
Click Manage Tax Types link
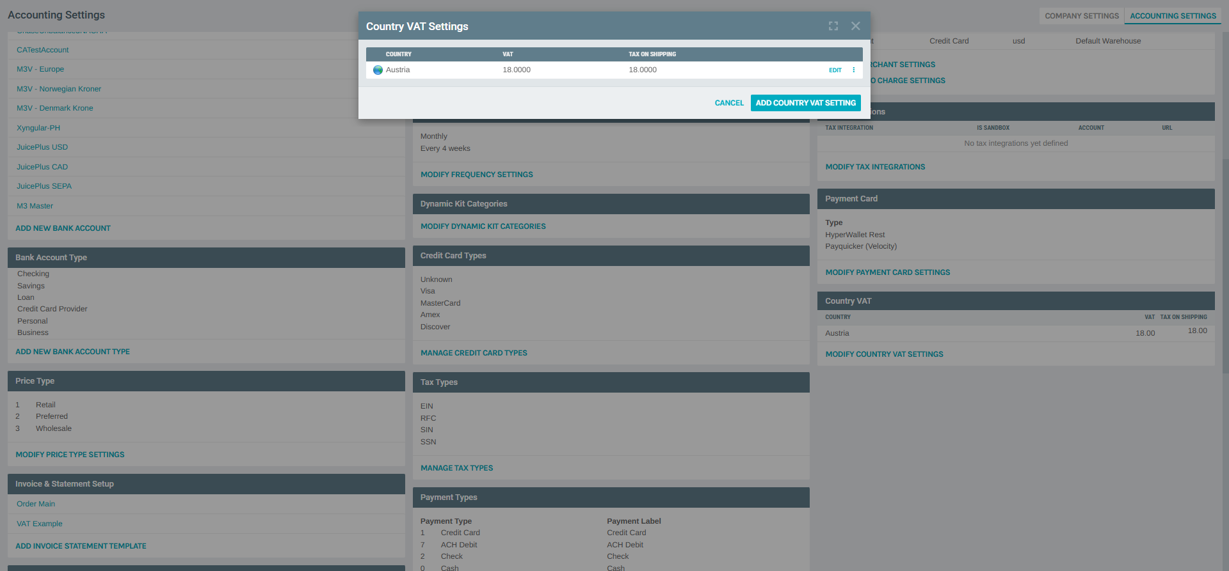coord(456,468)
